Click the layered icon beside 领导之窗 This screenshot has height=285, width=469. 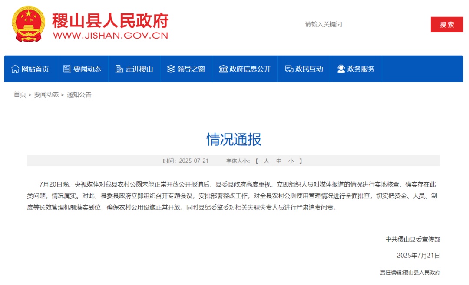[x=169, y=69]
